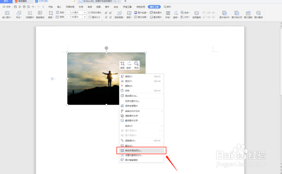Switch to the Developer Tools (开发工具) tab
This screenshot has height=174, width=282.
click(x=127, y=7)
